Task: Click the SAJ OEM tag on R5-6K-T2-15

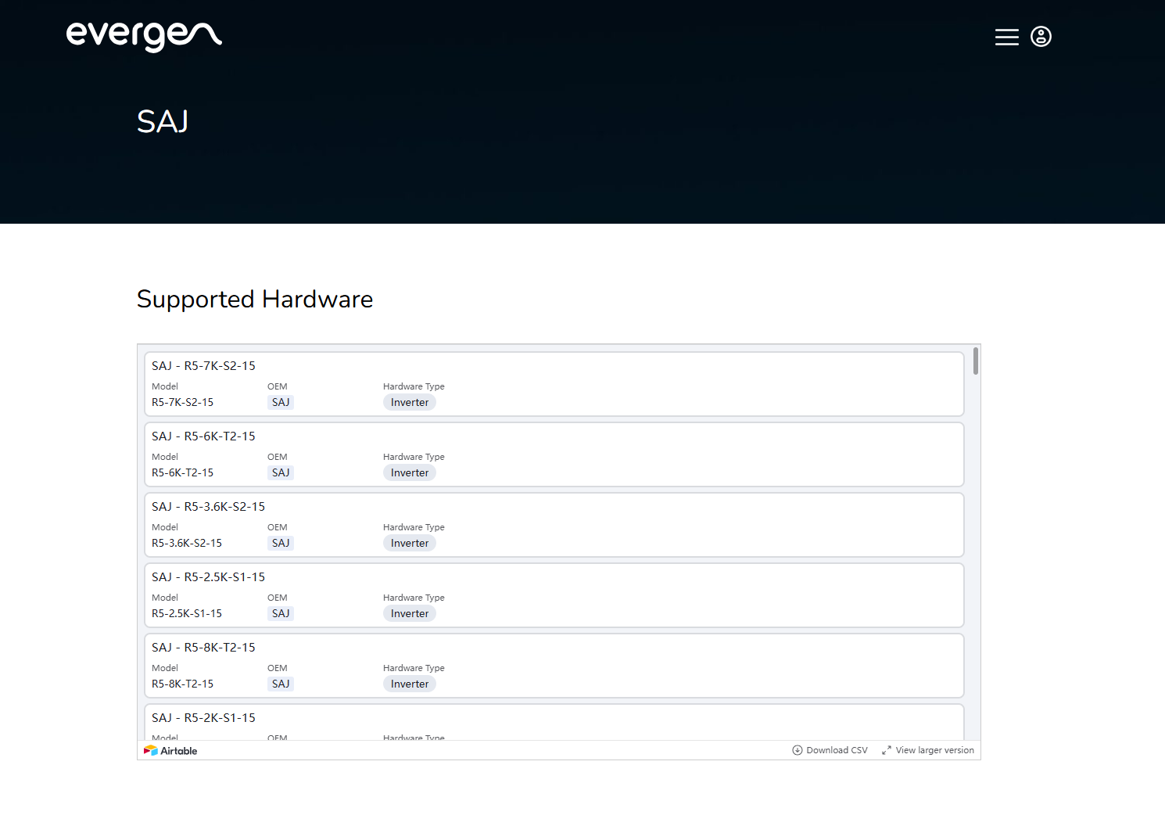Action: click(281, 473)
